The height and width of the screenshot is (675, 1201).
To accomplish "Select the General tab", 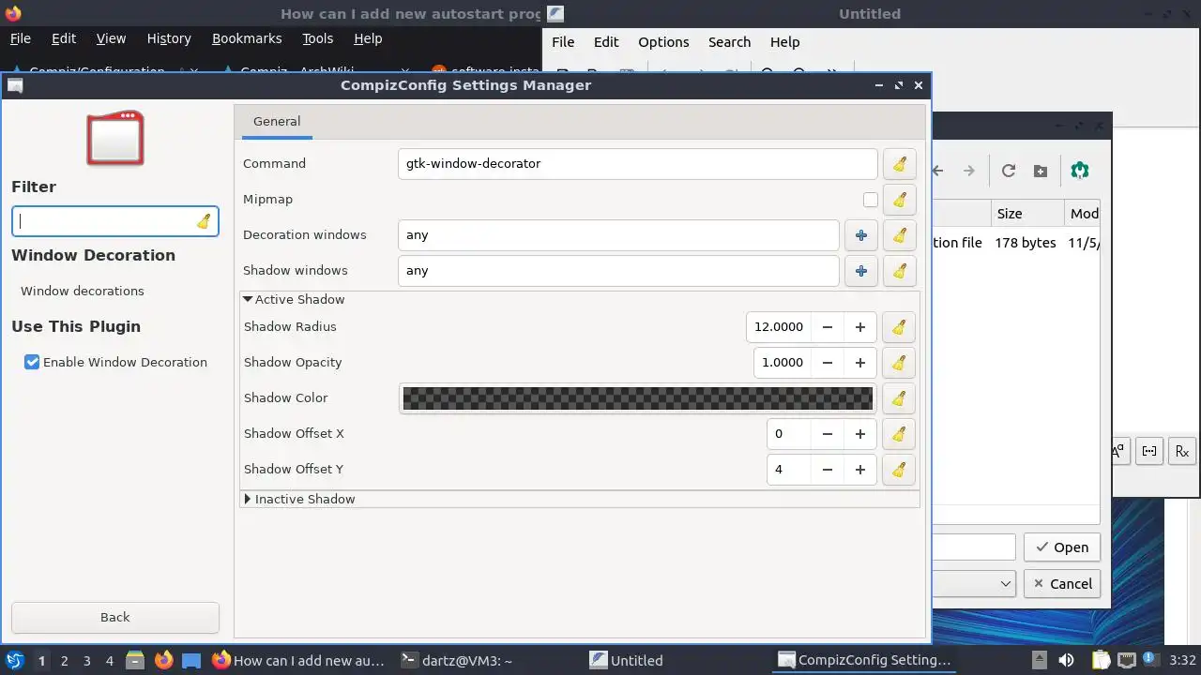I will click(x=277, y=122).
